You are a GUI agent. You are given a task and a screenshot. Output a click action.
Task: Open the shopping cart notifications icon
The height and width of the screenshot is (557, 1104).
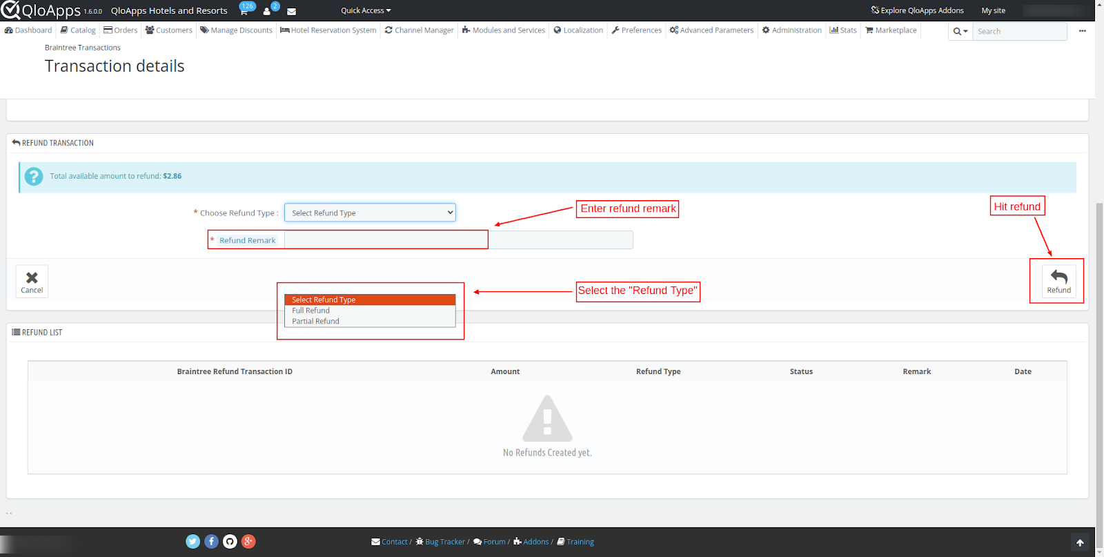[x=245, y=10]
